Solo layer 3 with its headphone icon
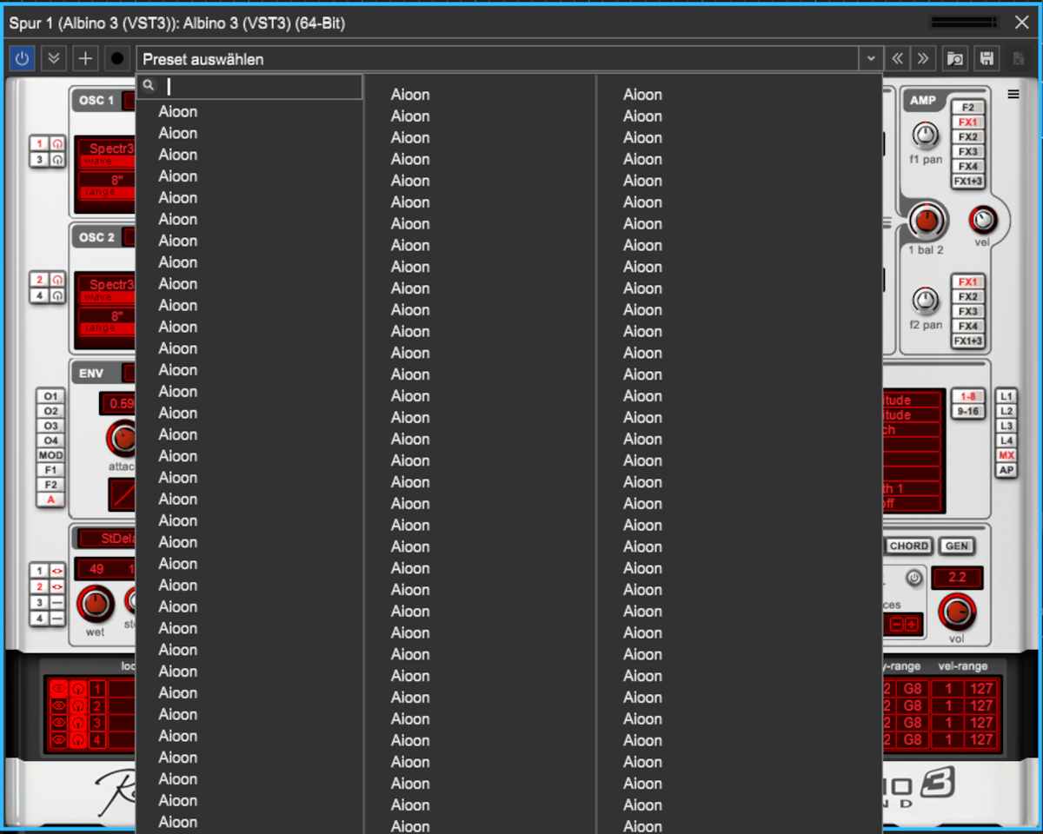Screen dimensions: 1043x834 78,724
